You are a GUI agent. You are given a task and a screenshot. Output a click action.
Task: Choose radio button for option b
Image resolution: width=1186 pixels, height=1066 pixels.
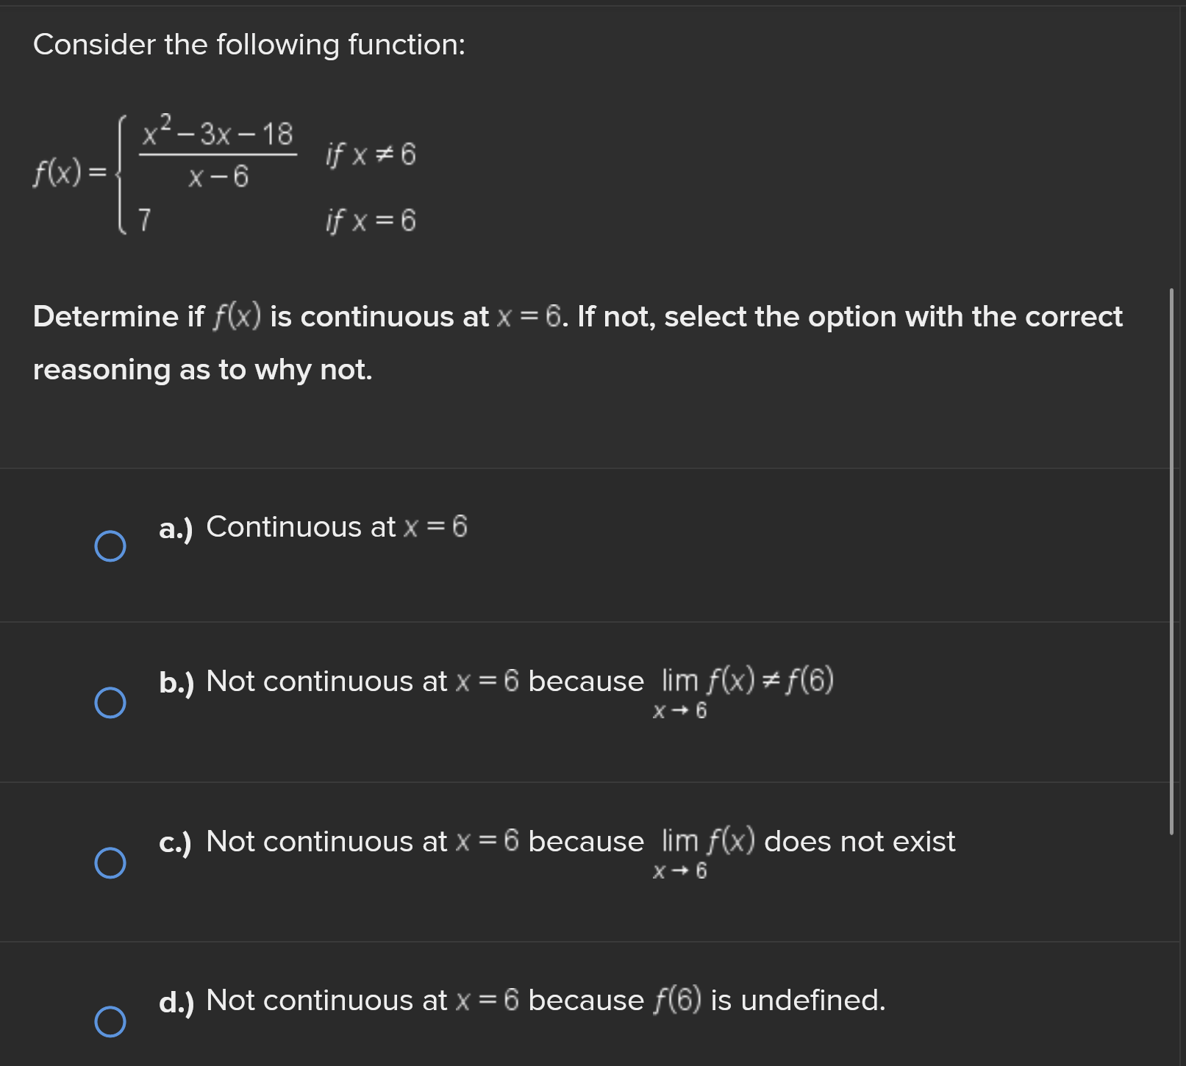pos(110,703)
